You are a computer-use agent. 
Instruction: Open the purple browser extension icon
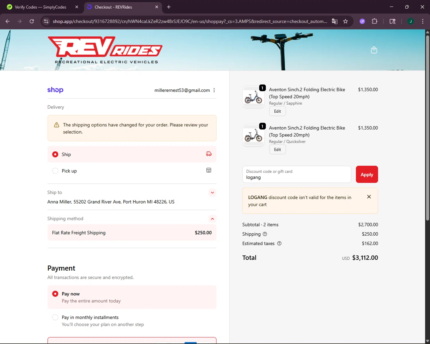tap(362, 21)
